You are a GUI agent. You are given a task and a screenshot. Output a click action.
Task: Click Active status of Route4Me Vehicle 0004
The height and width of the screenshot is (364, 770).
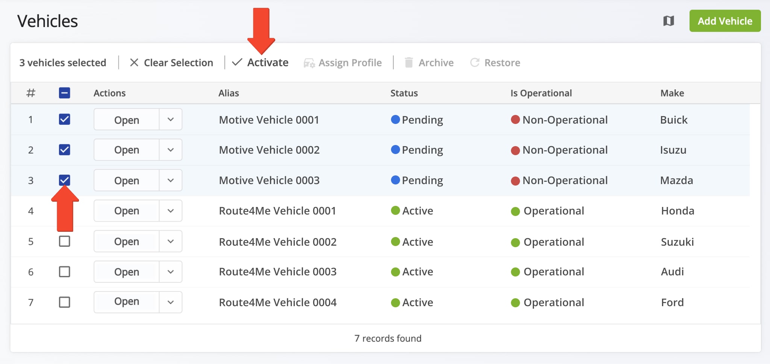(412, 302)
